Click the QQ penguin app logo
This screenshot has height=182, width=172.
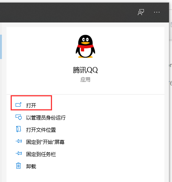(x=85, y=46)
